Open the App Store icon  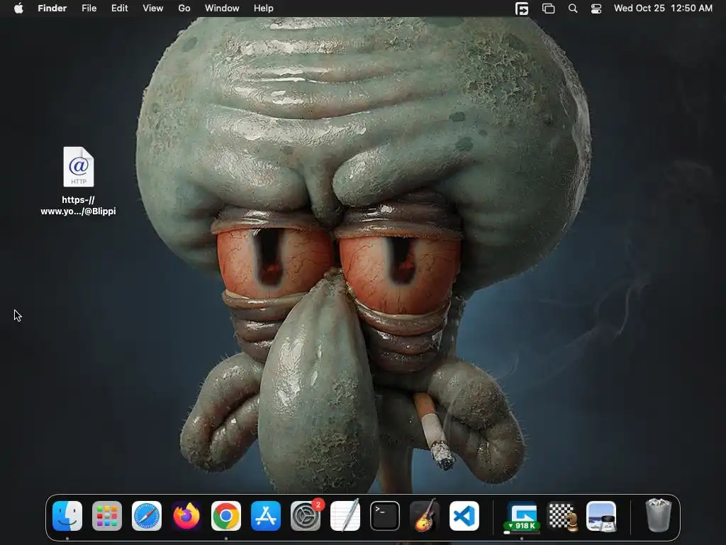point(266,516)
